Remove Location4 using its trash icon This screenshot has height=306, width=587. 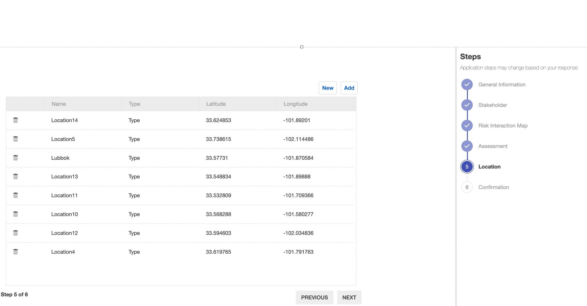15,252
